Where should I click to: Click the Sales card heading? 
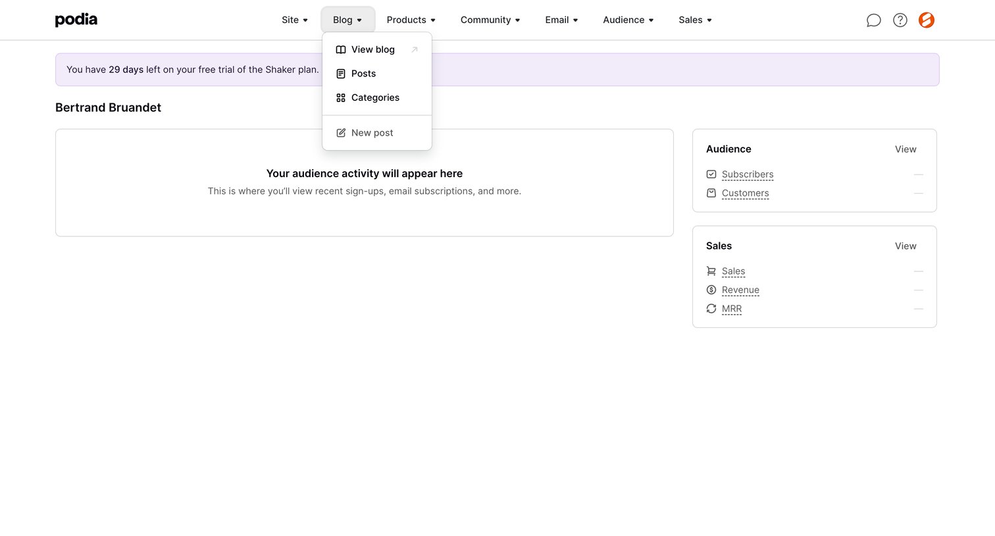(719, 246)
